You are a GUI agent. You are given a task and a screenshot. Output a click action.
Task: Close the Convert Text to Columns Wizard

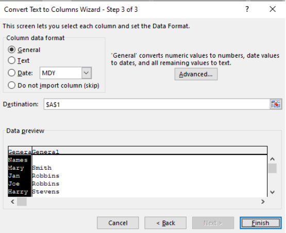click(273, 9)
